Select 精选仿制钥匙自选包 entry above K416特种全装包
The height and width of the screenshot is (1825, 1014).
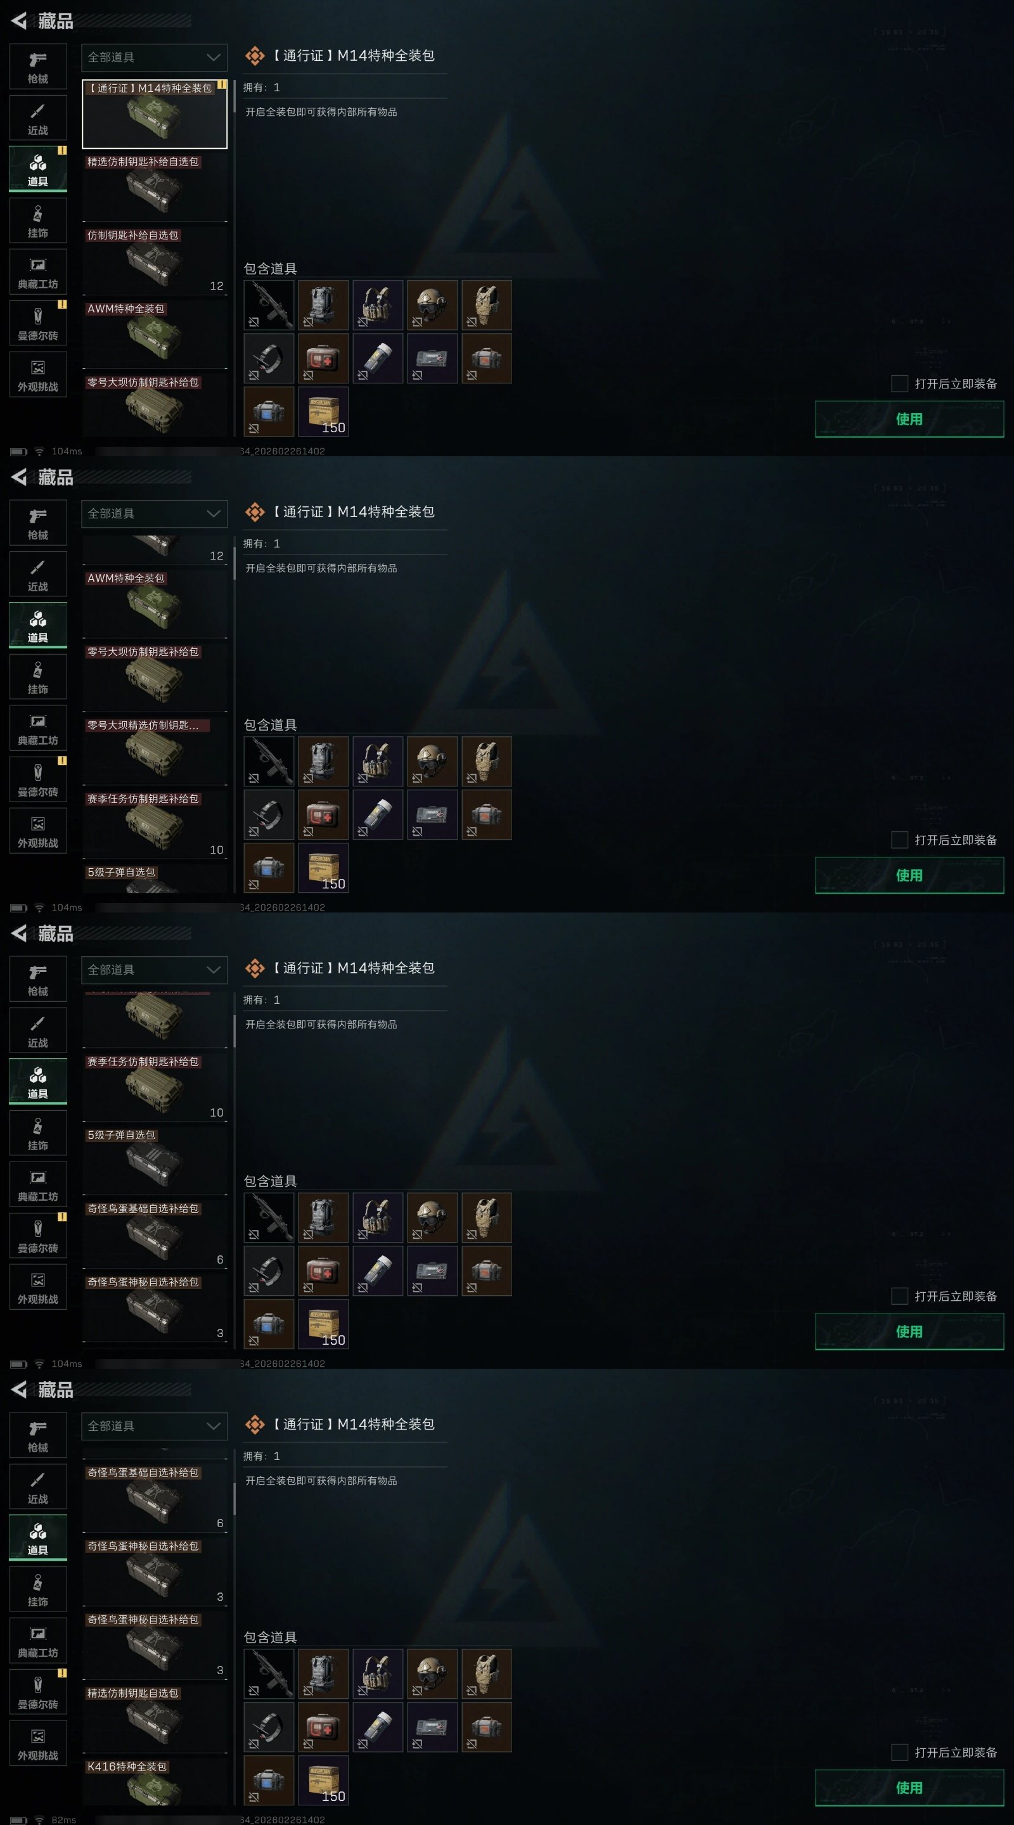click(155, 1719)
